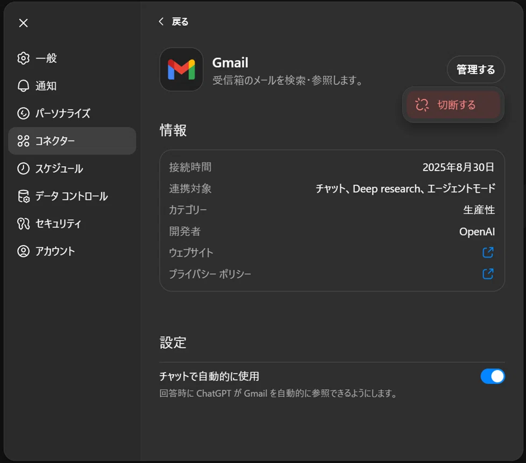Image resolution: width=526 pixels, height=463 pixels.
Task: Click the OpenAI developer value
Action: tap(477, 231)
